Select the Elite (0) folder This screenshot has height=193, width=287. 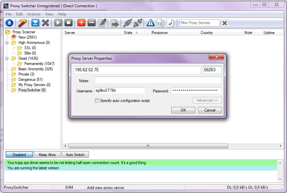pos(30,53)
